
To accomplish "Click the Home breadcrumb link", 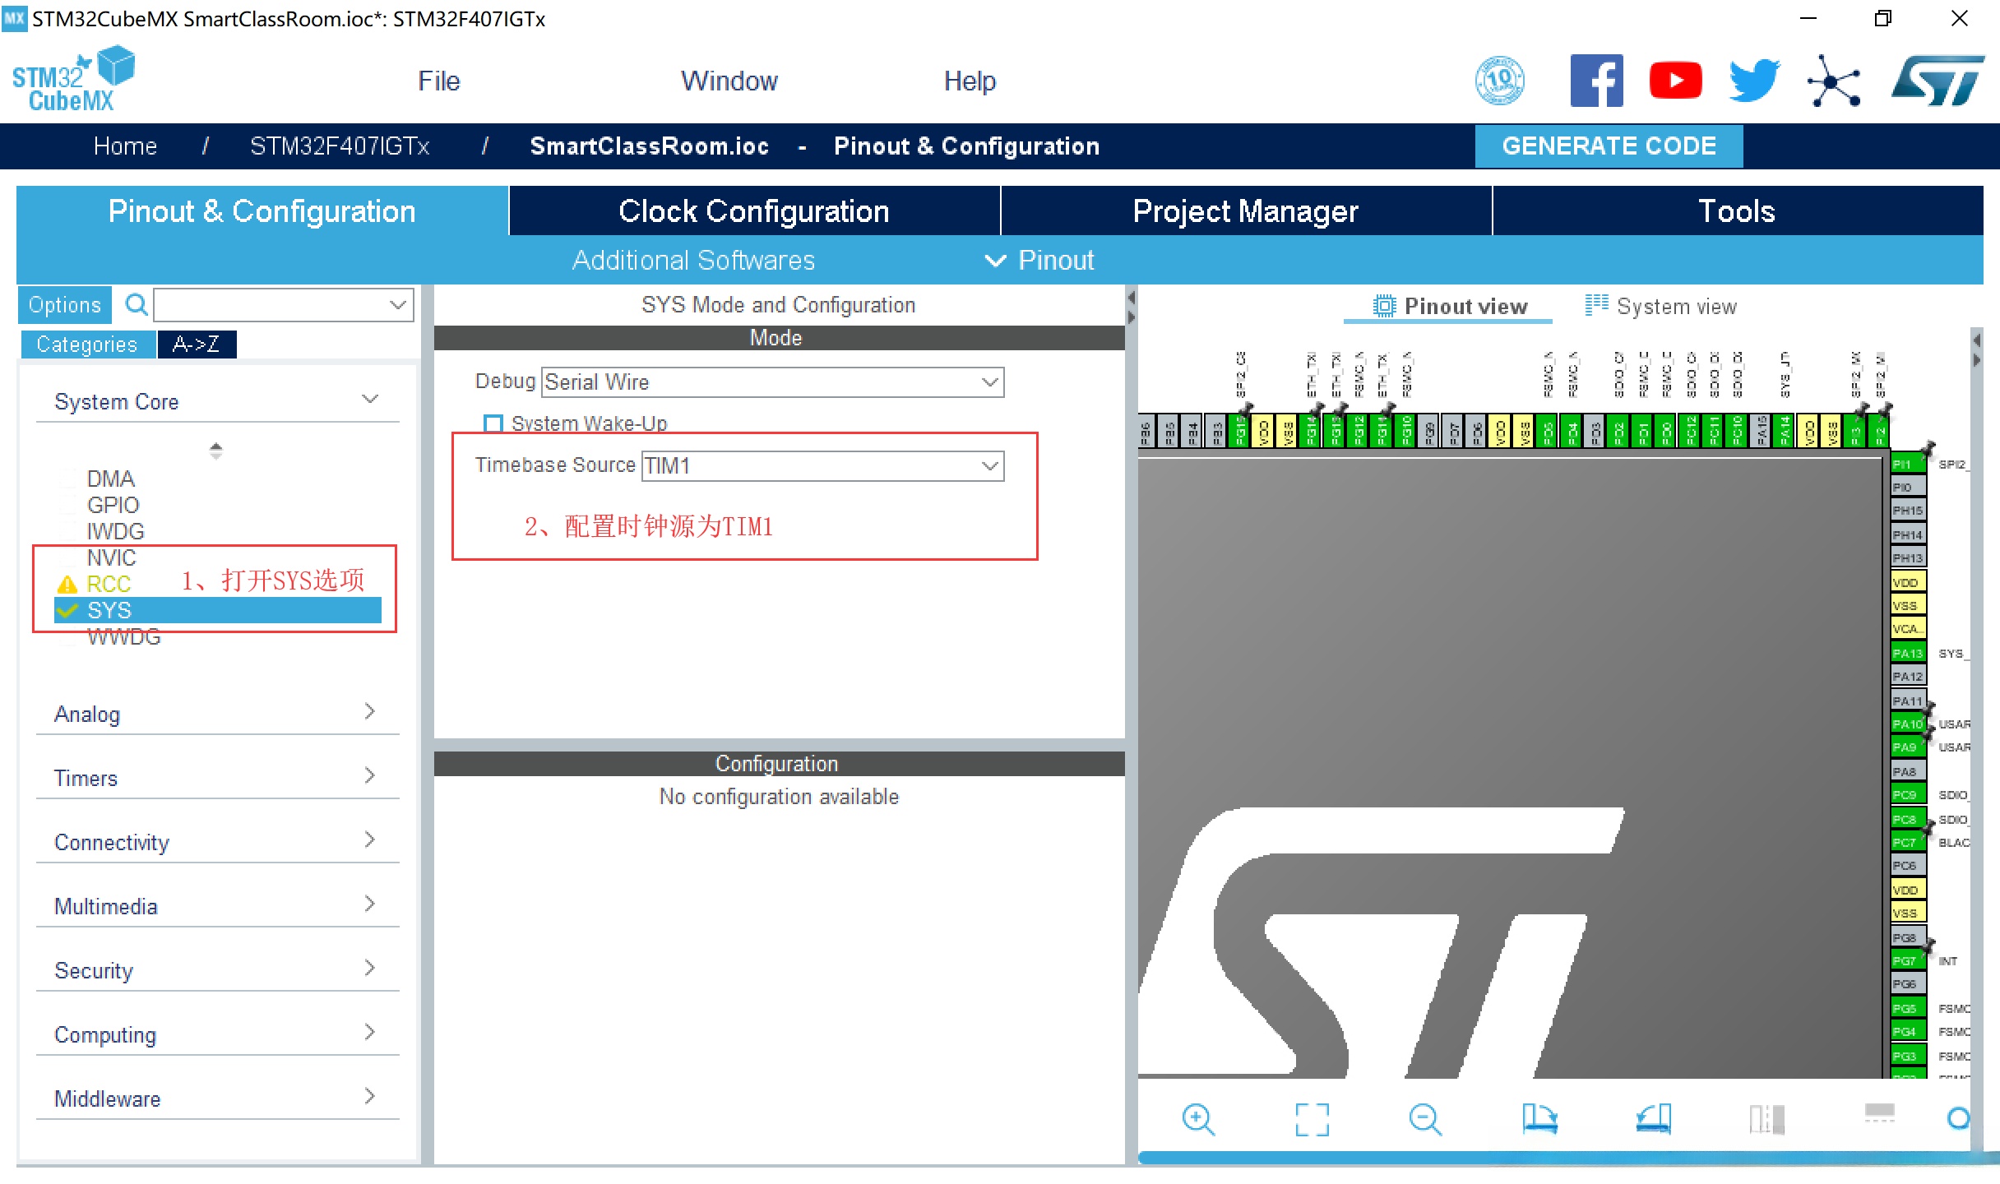I will (125, 146).
